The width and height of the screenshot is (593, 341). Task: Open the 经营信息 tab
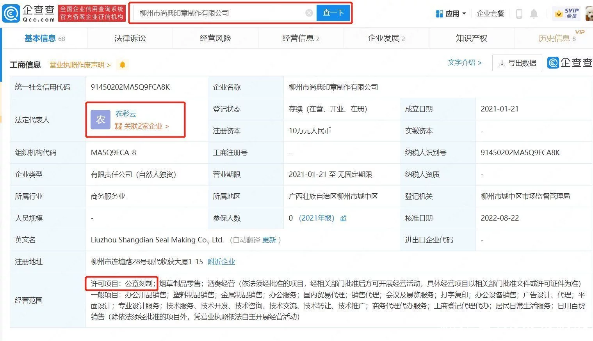tap(301, 38)
